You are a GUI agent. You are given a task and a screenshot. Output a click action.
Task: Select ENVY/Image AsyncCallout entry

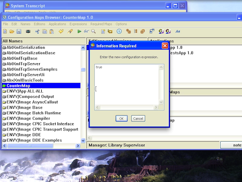(32, 102)
